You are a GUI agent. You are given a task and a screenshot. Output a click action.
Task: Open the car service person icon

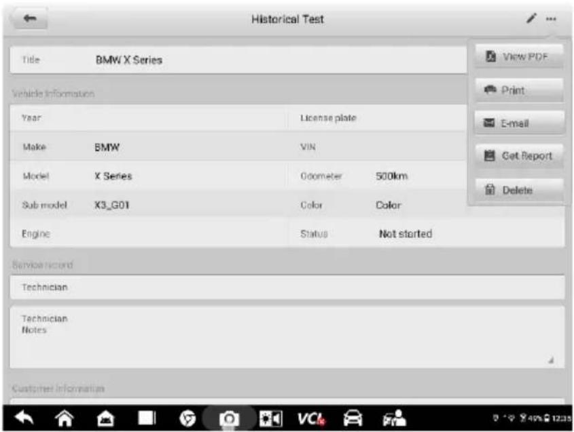[394, 418]
